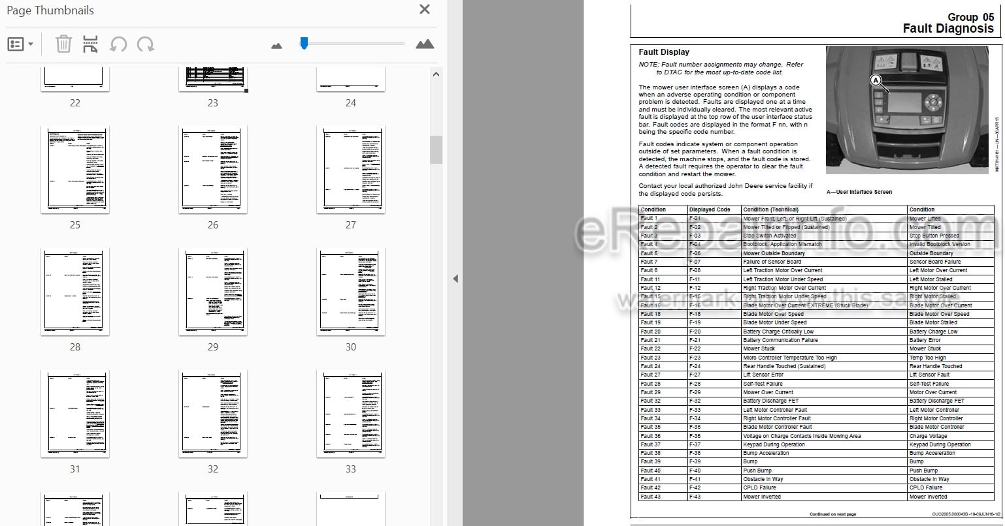The image size is (1005, 526).
Task: Jump to page 33 thumbnail
Action: pos(351,414)
